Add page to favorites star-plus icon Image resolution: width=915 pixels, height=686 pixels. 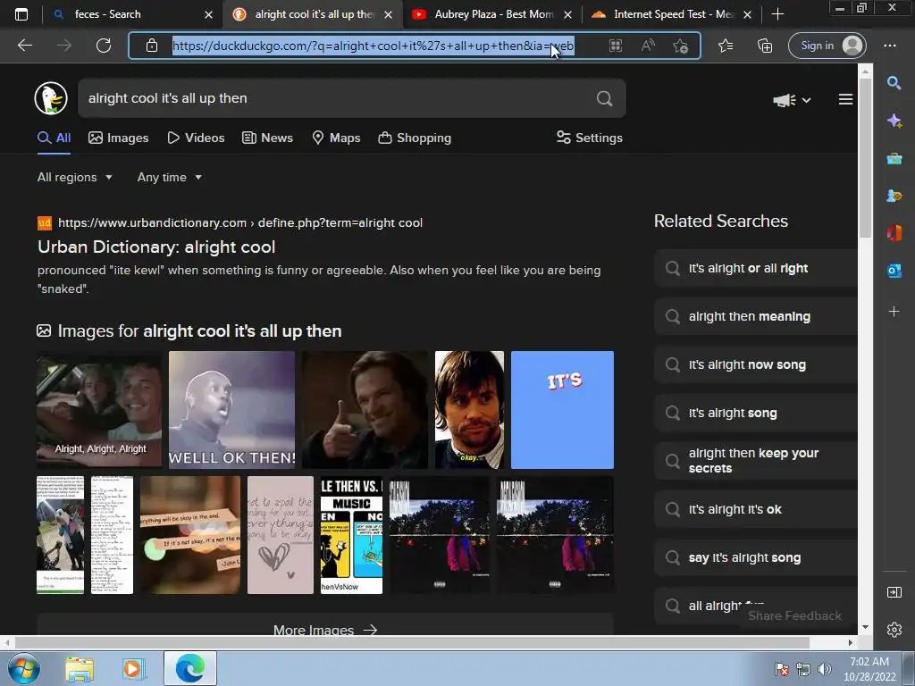coord(680,46)
